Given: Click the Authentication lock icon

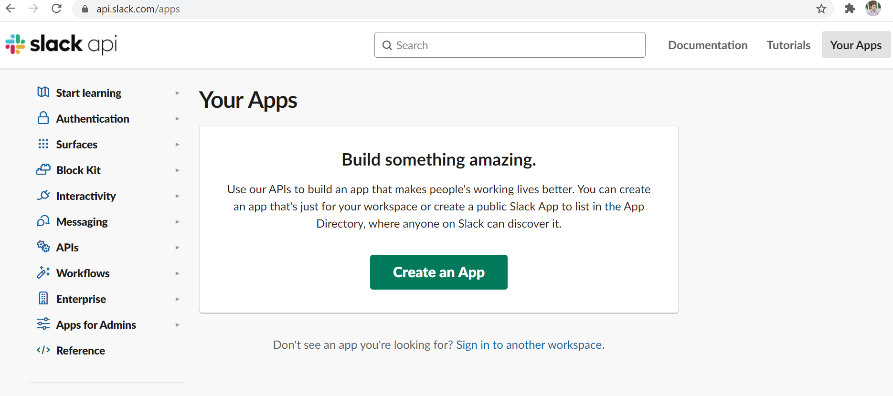Looking at the screenshot, I should (43, 118).
